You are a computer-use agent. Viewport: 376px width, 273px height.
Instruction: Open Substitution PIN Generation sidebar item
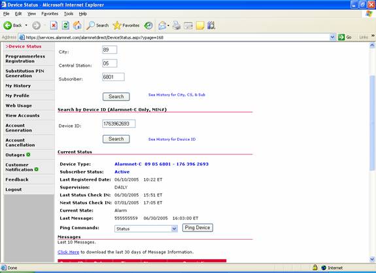(25, 73)
